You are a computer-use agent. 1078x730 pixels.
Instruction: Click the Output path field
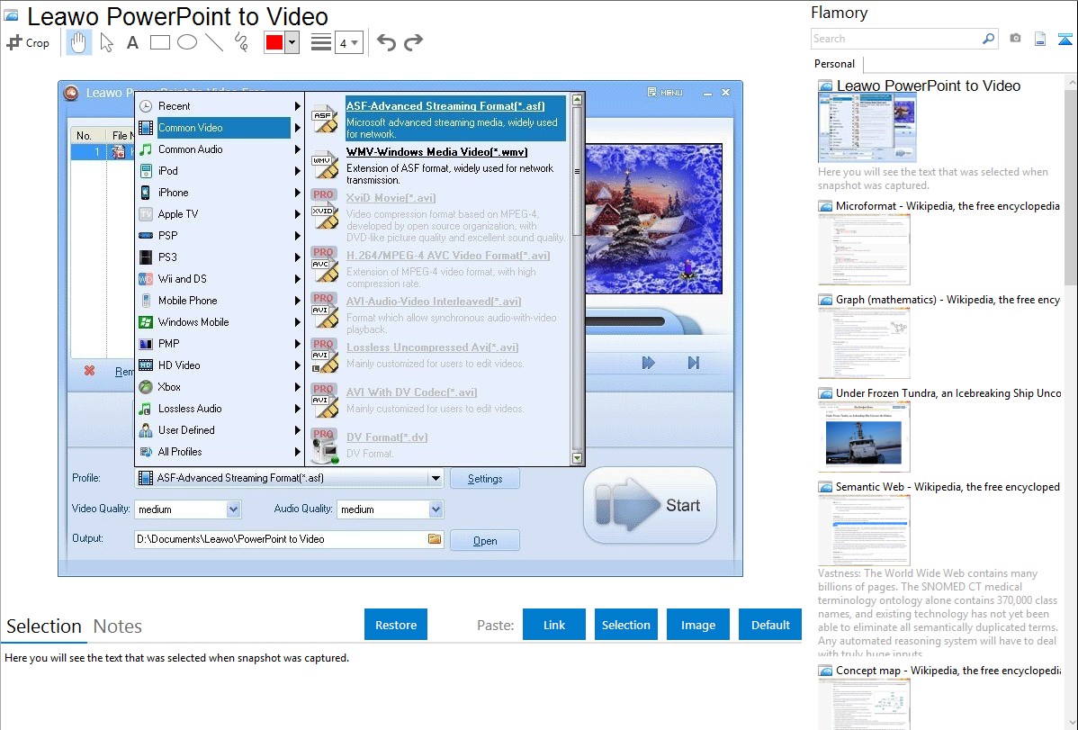coord(281,539)
